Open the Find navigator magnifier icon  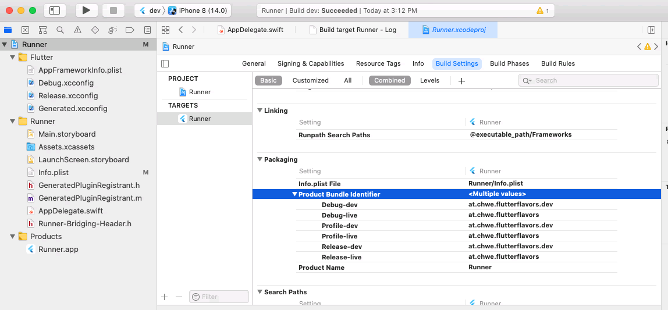(x=60, y=30)
